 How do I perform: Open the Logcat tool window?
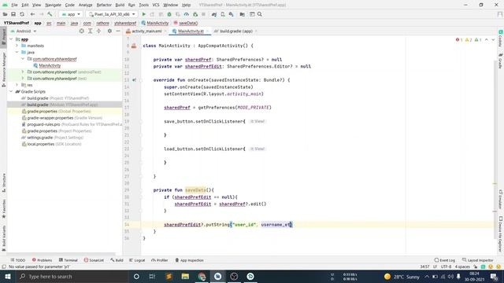coord(137,260)
